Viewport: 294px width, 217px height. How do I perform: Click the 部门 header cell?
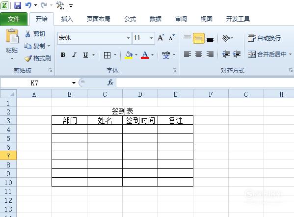[69, 120]
